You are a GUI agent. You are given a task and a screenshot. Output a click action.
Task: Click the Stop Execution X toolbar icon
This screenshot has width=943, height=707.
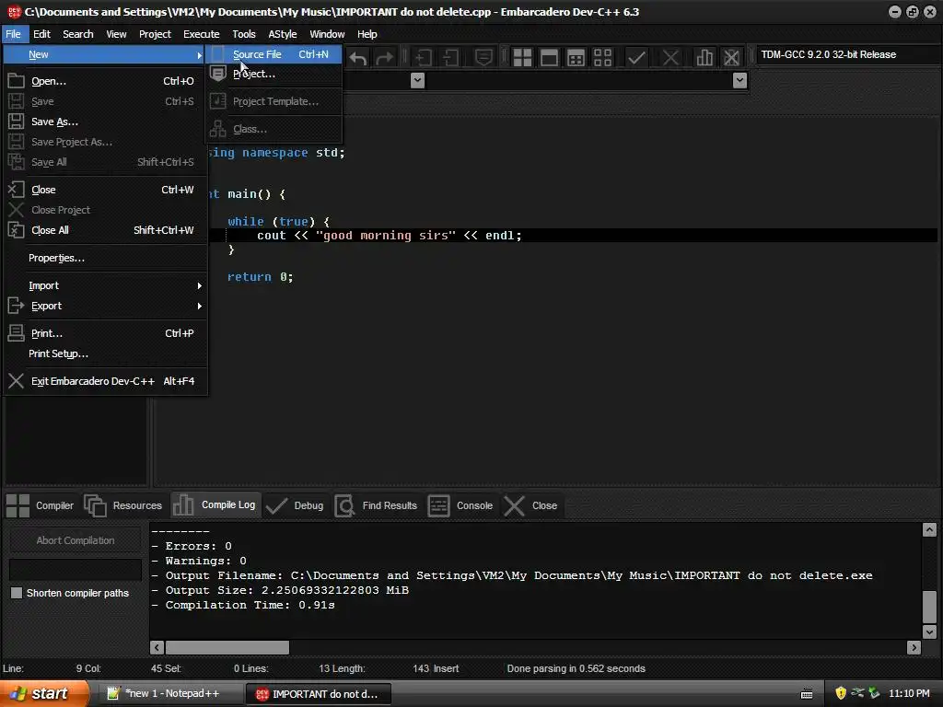670,58
